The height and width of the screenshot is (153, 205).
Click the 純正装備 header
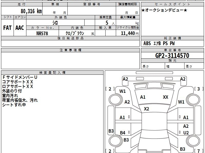click(x=172, y=38)
